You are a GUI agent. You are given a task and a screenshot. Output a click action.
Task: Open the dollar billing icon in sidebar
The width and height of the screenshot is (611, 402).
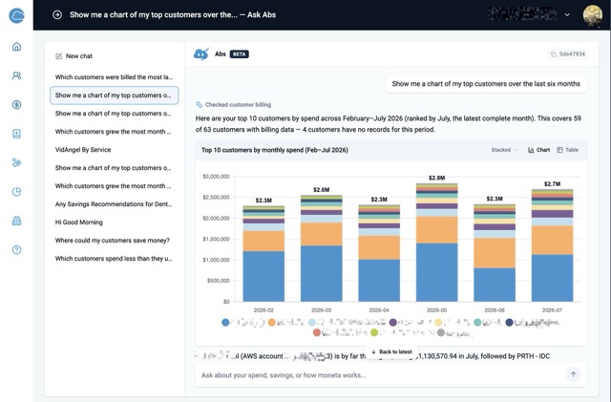point(16,104)
